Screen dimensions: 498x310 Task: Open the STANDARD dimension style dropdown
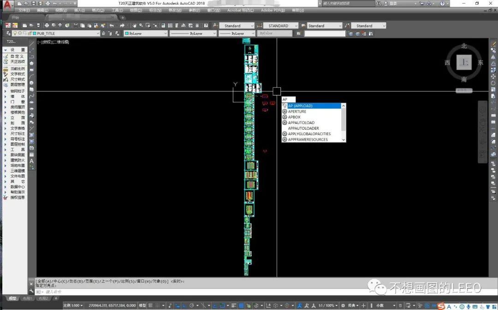click(296, 26)
